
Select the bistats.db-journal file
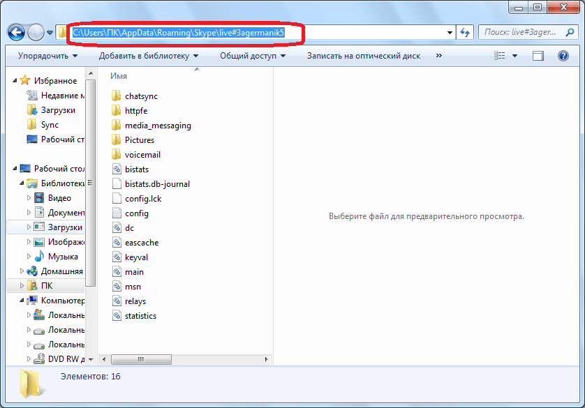(157, 184)
